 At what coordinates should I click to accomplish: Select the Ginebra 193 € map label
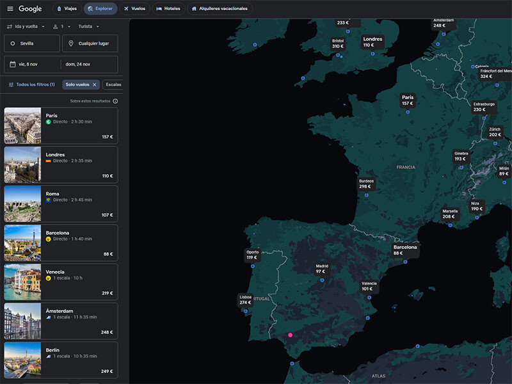[x=461, y=156]
